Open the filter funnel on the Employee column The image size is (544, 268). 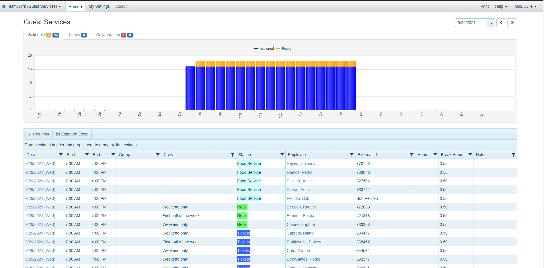pos(352,155)
